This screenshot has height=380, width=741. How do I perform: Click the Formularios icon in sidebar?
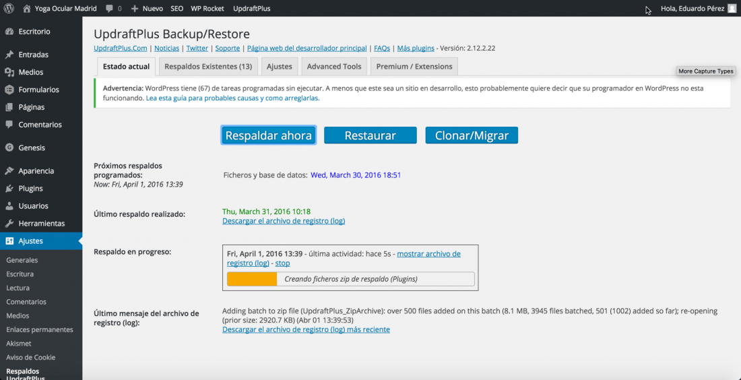[9, 90]
